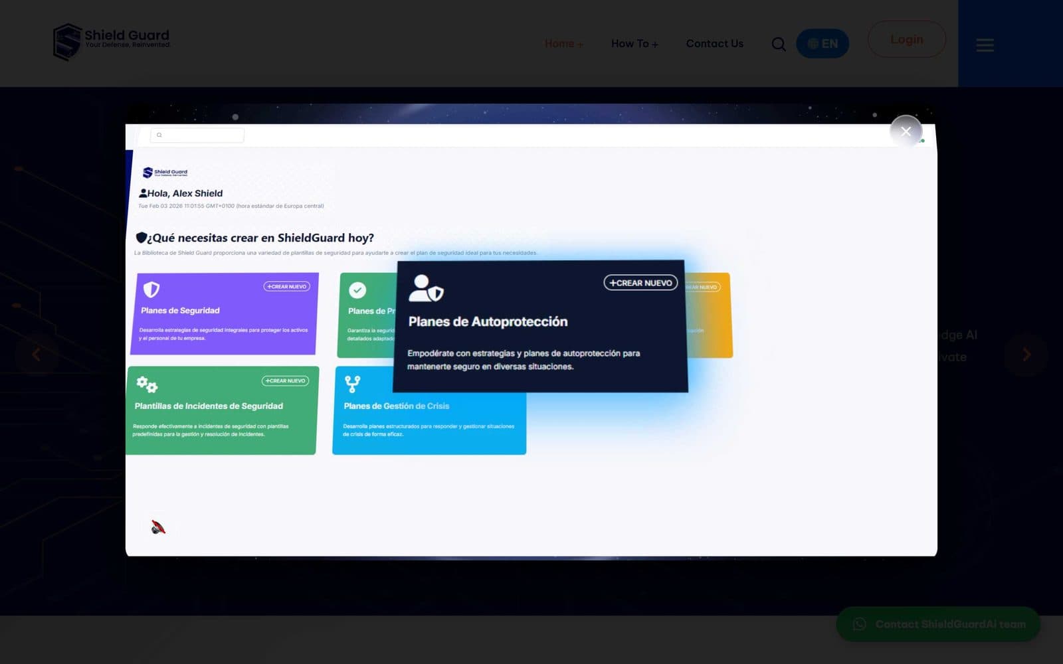
Task: Click the red rocket icon in the preview
Action: click(x=158, y=528)
